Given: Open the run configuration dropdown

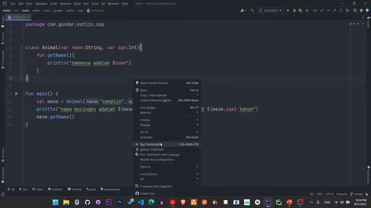Looking at the screenshot, I should (x=271, y=10).
